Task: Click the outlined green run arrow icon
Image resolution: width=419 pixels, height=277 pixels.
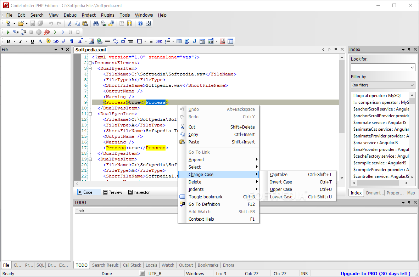Action: pyautogui.click(x=55, y=32)
